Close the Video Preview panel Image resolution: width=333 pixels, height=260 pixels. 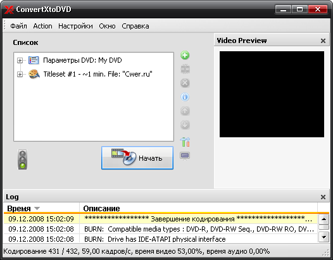pos(323,40)
